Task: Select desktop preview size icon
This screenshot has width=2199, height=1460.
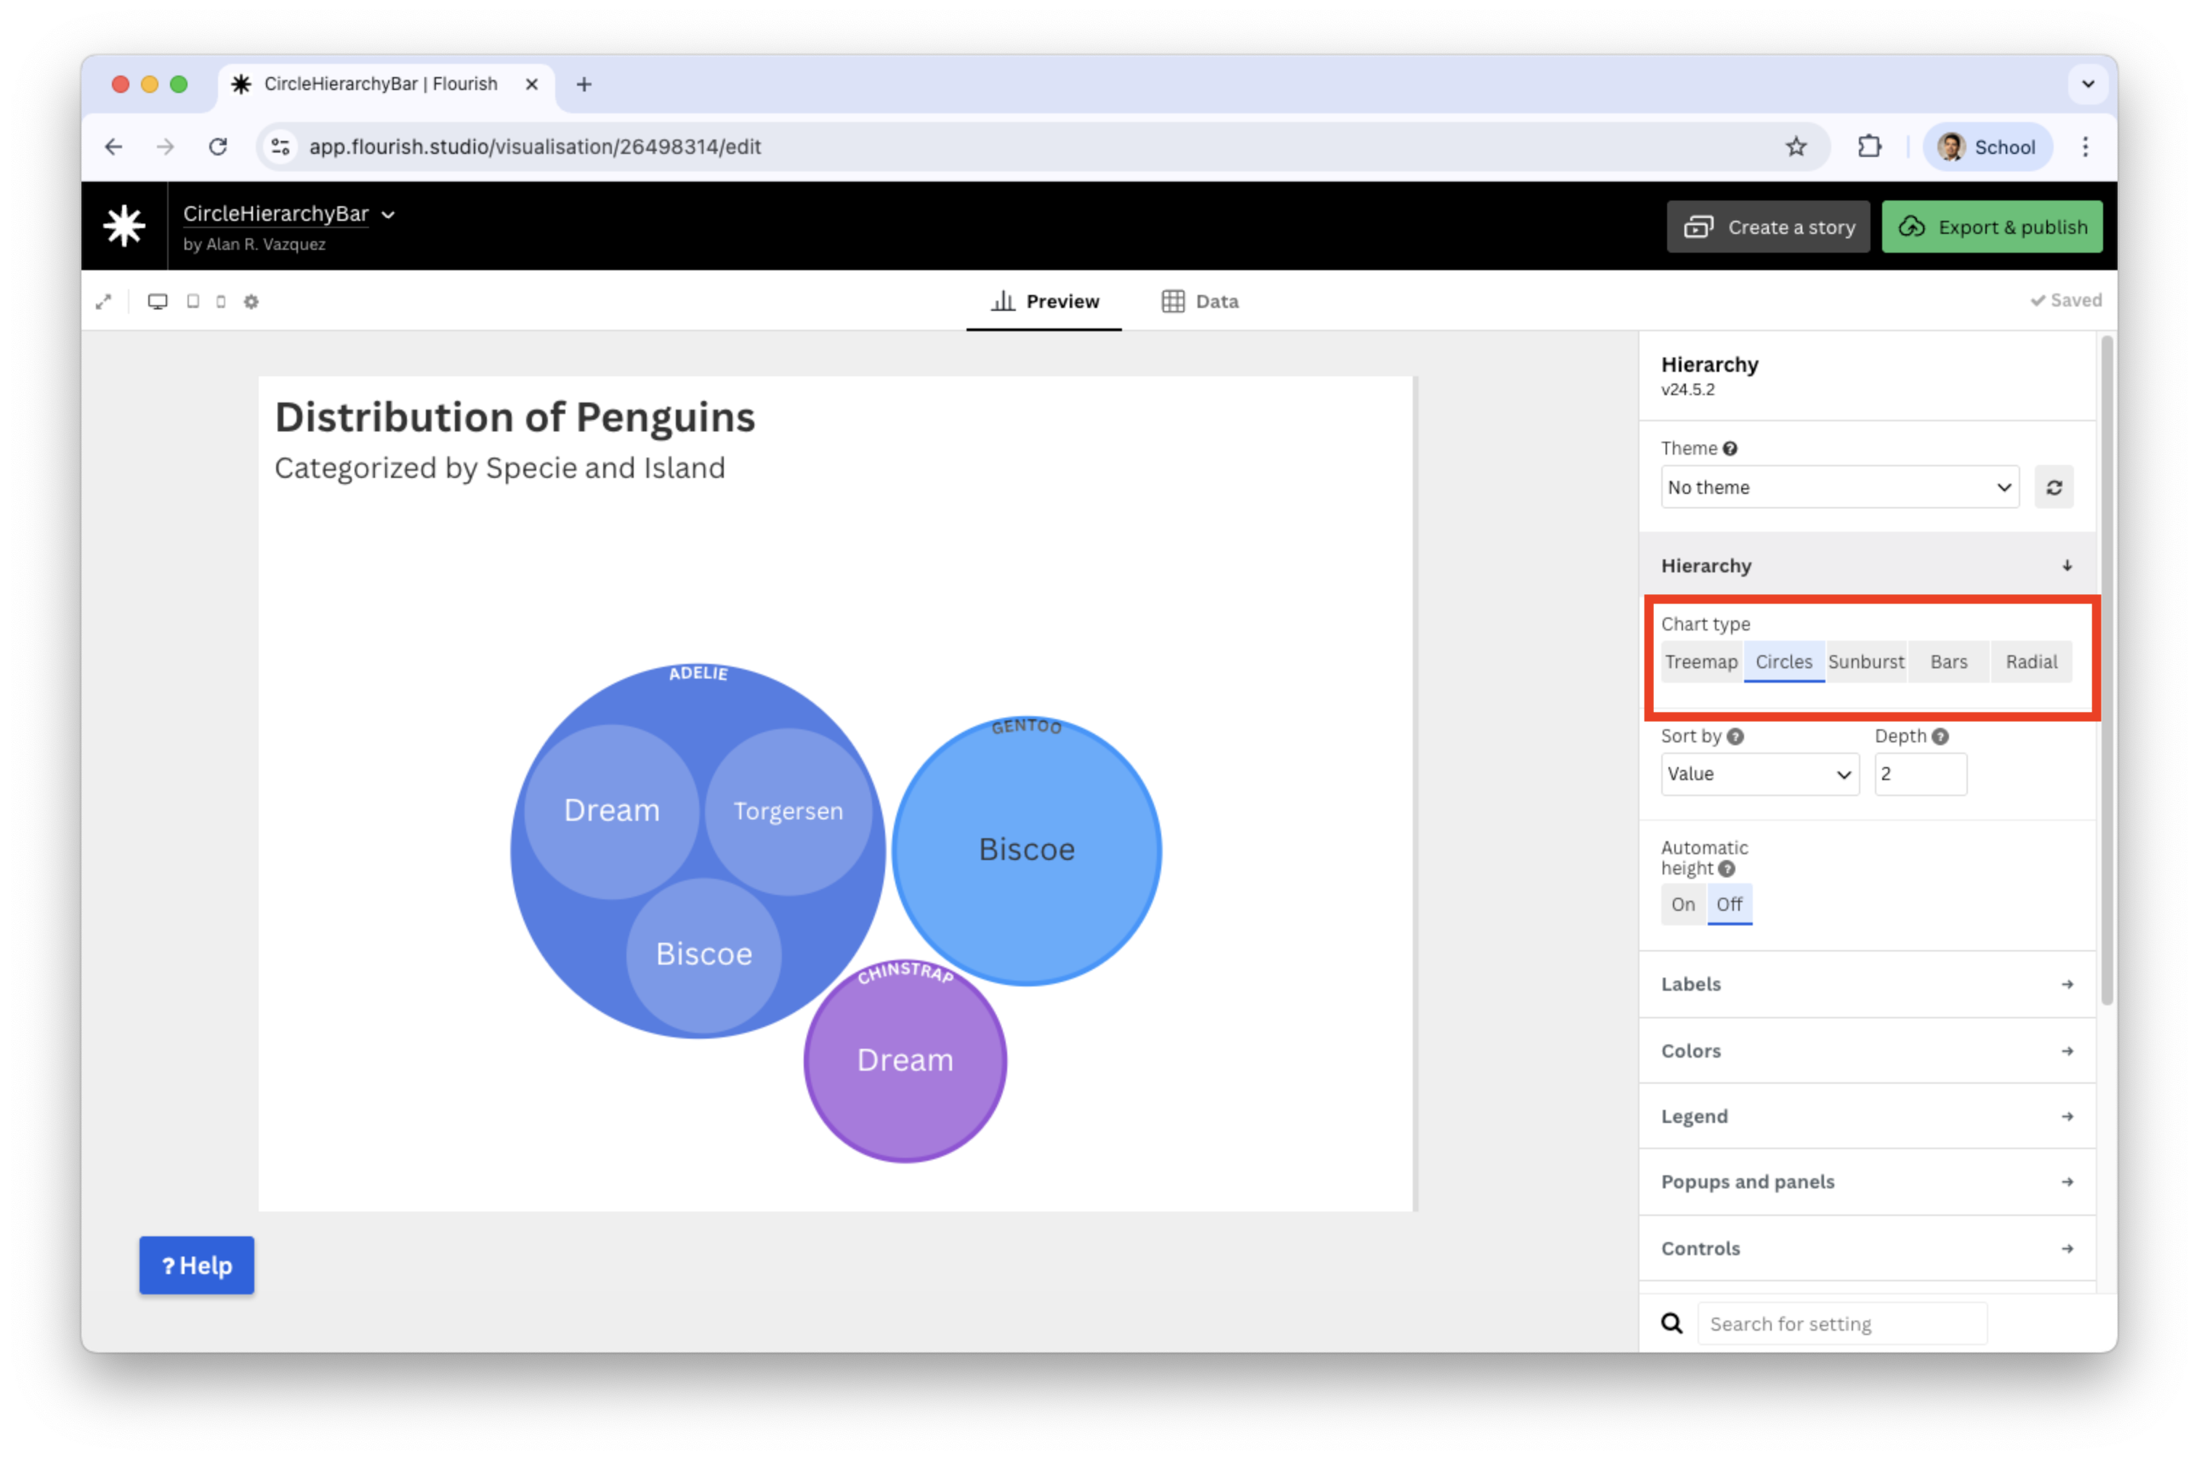Action: 158,301
